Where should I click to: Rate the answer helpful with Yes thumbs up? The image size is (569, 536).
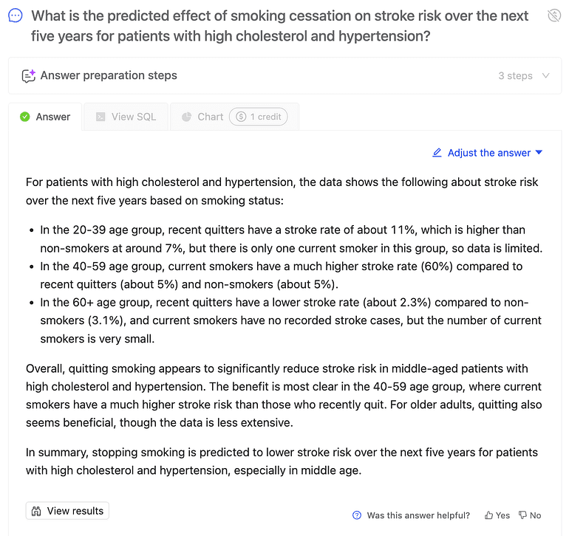[497, 515]
